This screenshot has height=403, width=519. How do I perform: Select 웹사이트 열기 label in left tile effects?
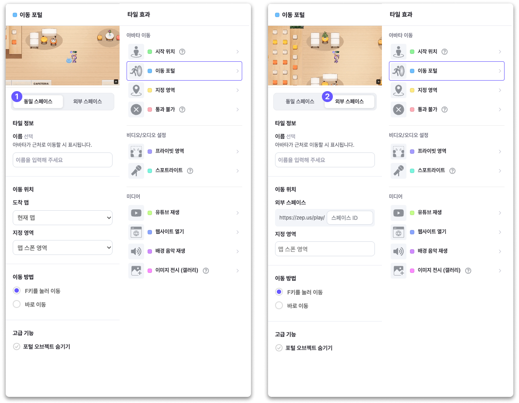[169, 231]
